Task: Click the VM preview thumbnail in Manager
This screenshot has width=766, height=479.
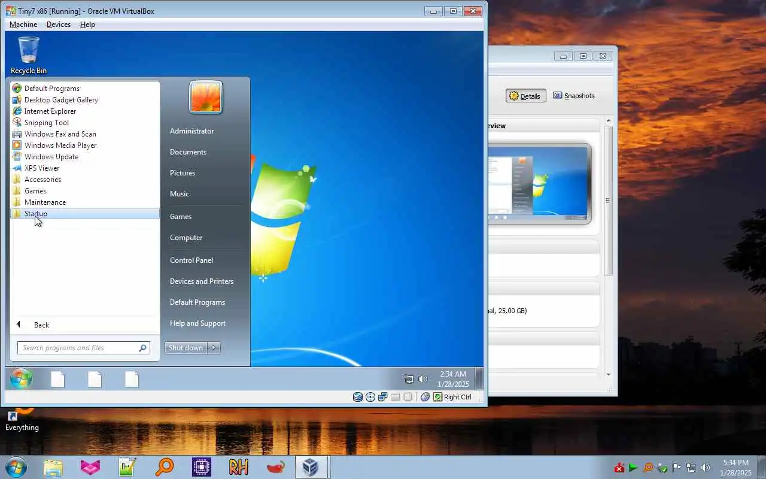Action: tap(539, 183)
